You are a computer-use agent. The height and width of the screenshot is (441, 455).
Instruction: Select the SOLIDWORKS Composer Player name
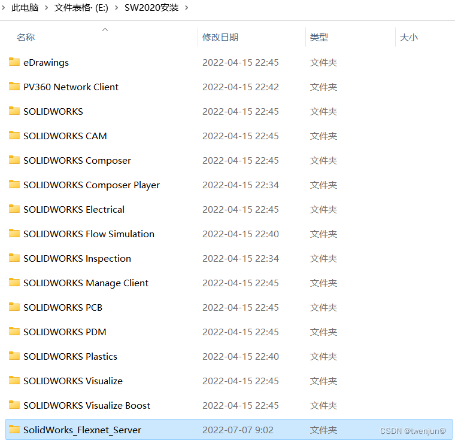[x=92, y=185]
